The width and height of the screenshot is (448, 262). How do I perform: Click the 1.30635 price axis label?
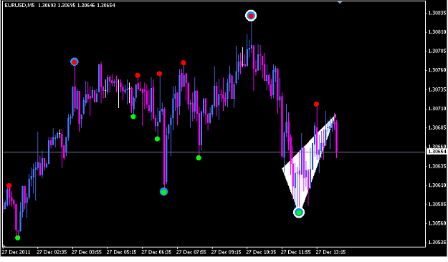pyautogui.click(x=437, y=166)
